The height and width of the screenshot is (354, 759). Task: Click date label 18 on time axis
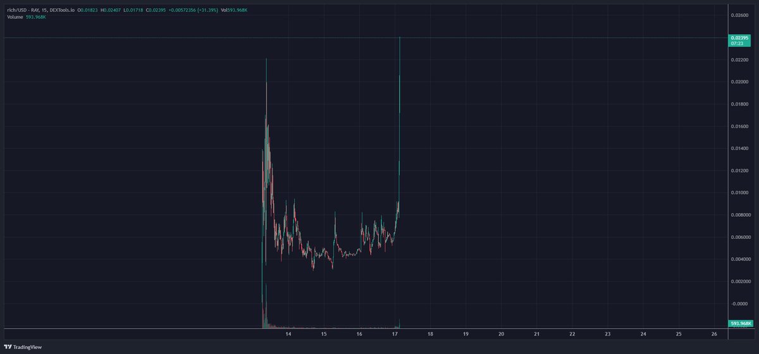point(430,334)
